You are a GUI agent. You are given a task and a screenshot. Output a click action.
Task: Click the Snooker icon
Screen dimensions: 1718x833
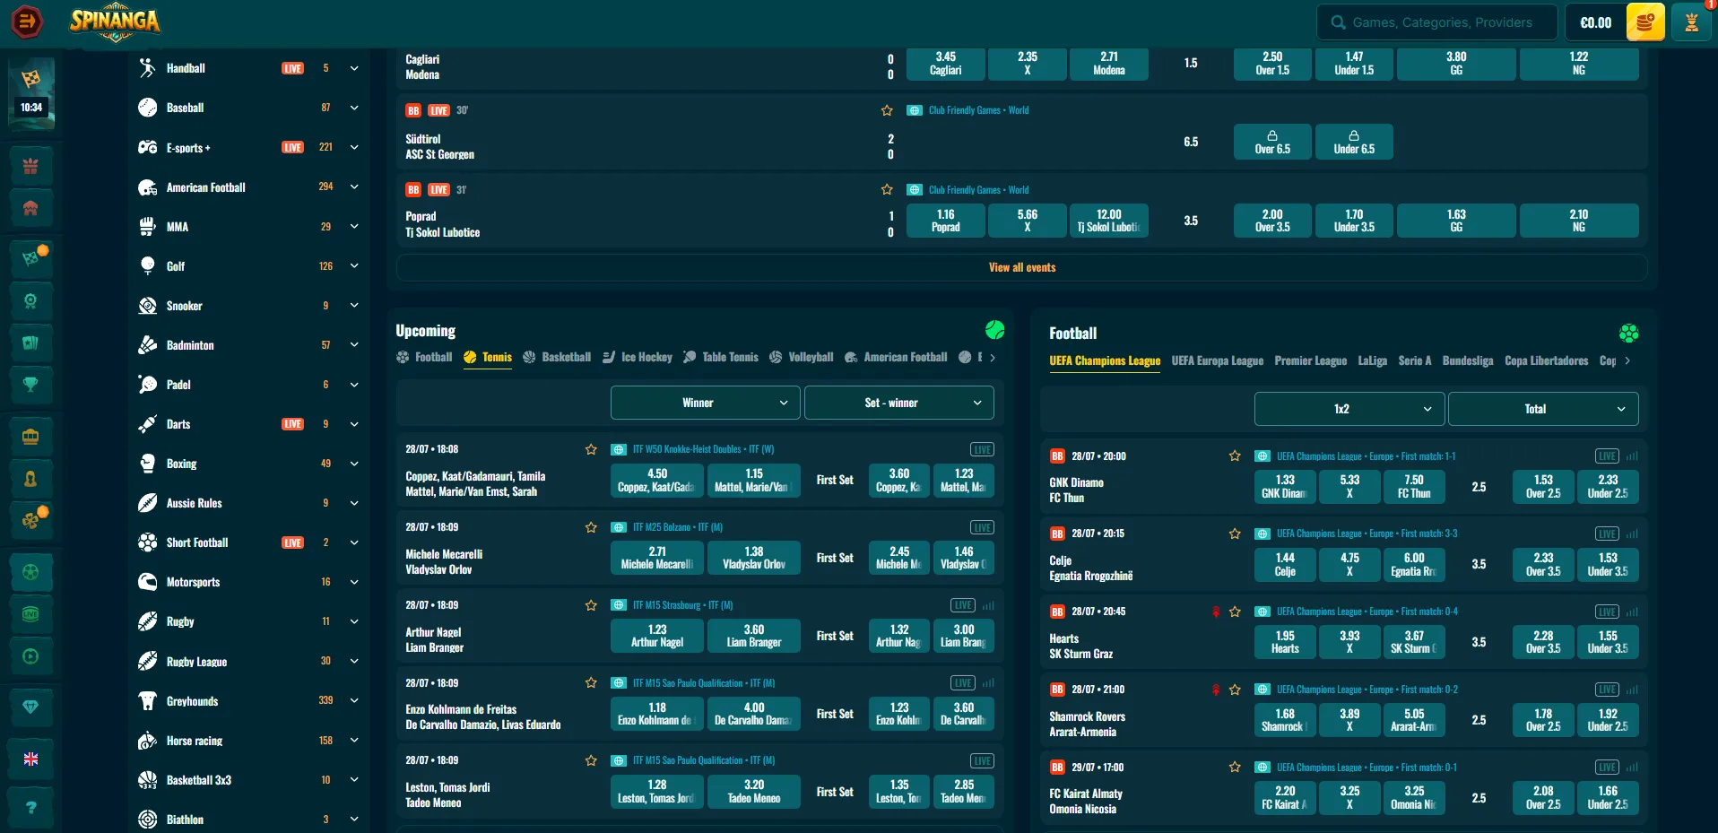(x=148, y=306)
